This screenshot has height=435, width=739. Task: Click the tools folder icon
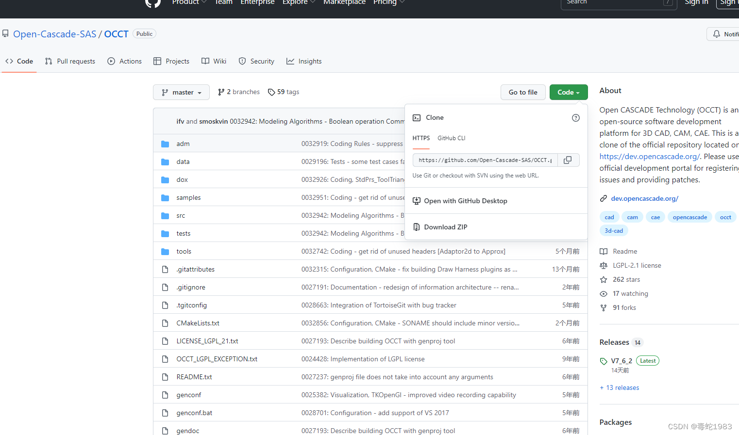[x=165, y=252]
